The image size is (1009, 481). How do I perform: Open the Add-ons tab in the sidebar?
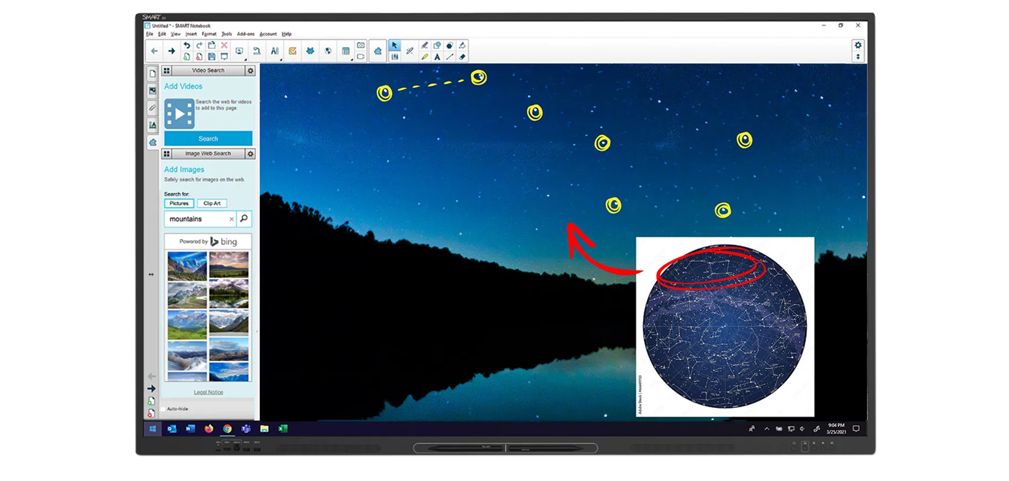[x=154, y=143]
